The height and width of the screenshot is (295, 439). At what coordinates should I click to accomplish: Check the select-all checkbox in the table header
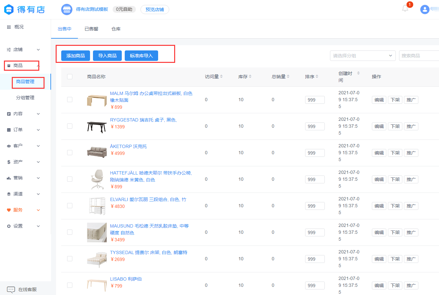coord(70,76)
